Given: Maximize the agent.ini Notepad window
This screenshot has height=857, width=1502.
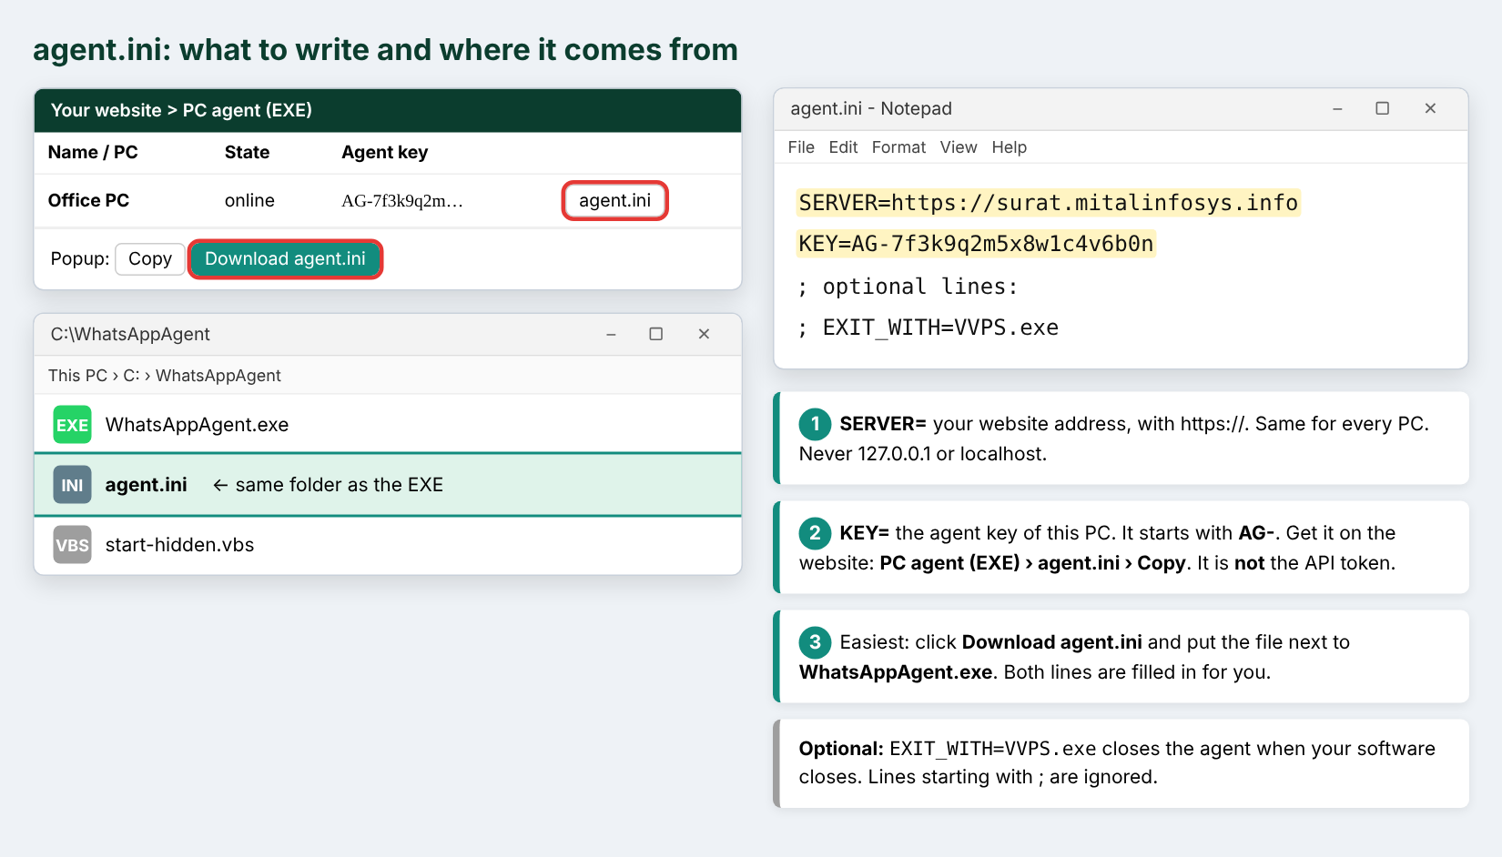Looking at the screenshot, I should 1382,108.
